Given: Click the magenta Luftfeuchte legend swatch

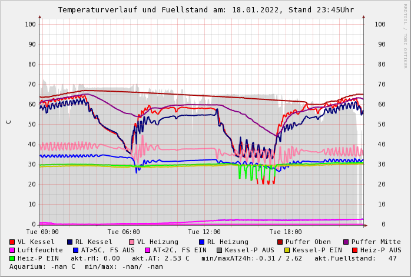Looking at the screenshot, I should [x=12, y=250].
